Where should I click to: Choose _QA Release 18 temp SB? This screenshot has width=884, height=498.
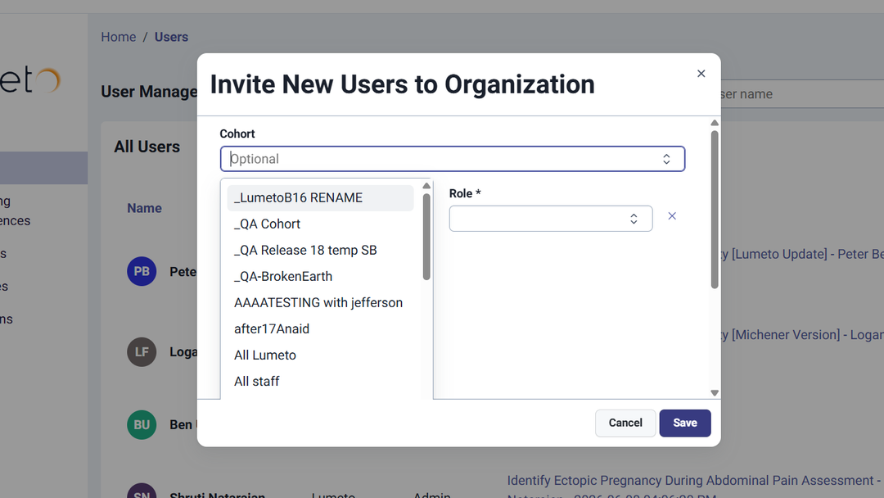[x=320, y=251]
